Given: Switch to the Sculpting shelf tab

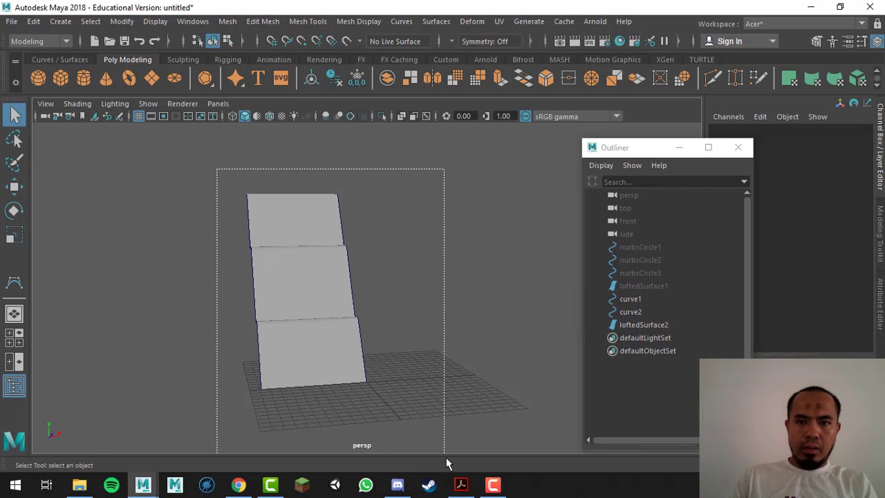Looking at the screenshot, I should click(x=183, y=59).
